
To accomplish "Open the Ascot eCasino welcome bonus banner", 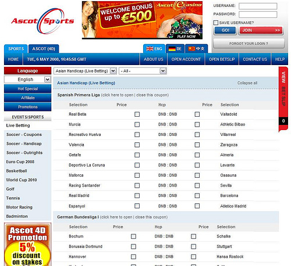I will click(x=142, y=20).
